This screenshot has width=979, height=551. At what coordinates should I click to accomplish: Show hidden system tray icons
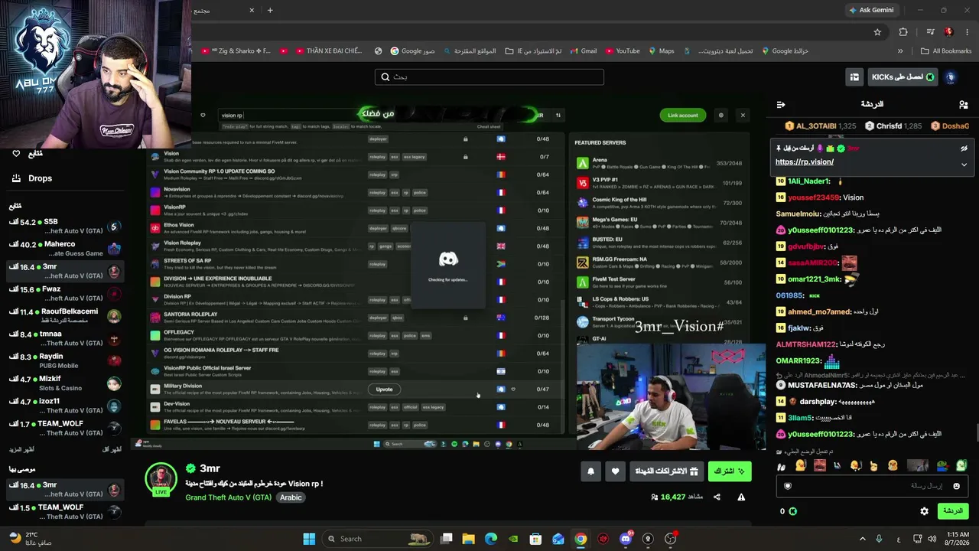tap(862, 539)
